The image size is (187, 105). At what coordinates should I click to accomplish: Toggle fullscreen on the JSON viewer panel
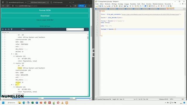[x=87, y=29]
